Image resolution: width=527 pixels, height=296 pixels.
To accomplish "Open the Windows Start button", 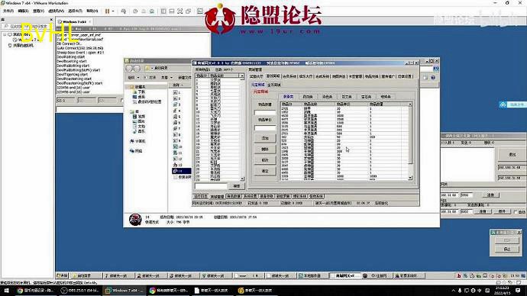I will point(6,291).
